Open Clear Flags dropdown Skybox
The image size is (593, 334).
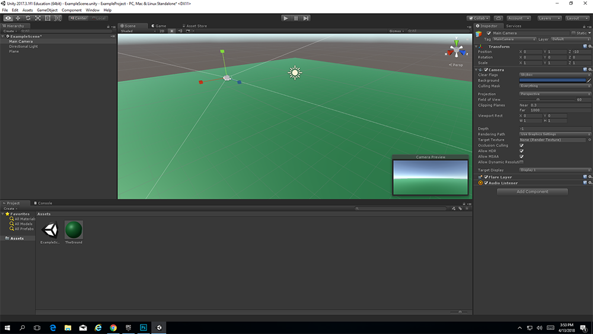pyautogui.click(x=555, y=75)
